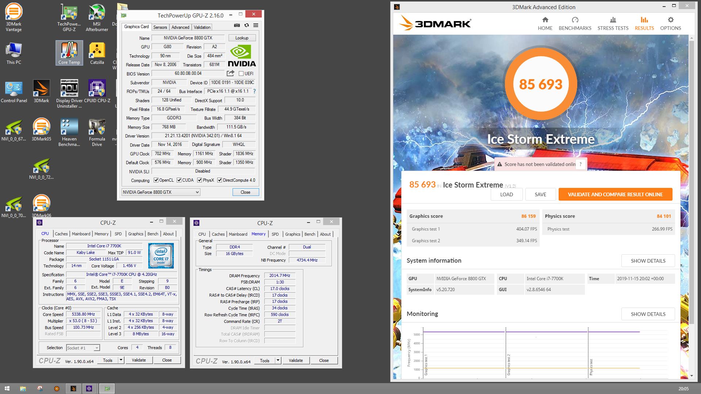Toggle PhysX checkbox in GPU-Z
Image resolution: width=701 pixels, height=394 pixels.
(x=200, y=180)
